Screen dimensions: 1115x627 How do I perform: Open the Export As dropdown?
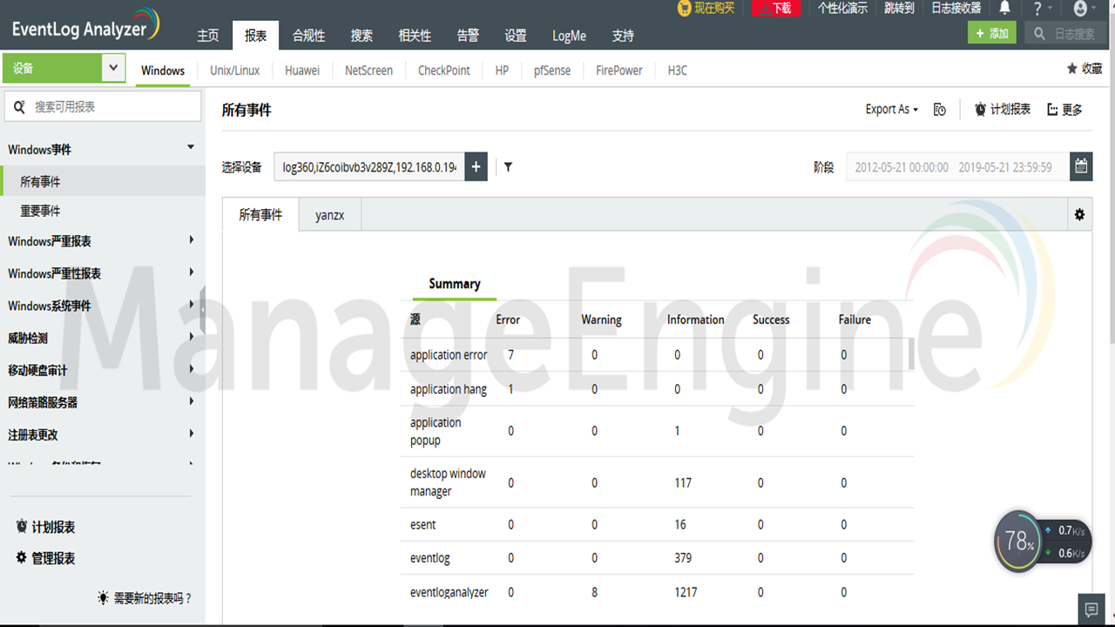point(890,109)
